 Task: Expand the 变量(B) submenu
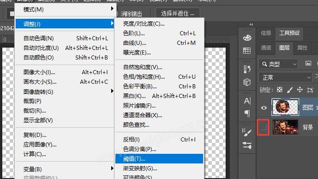click(65, 169)
